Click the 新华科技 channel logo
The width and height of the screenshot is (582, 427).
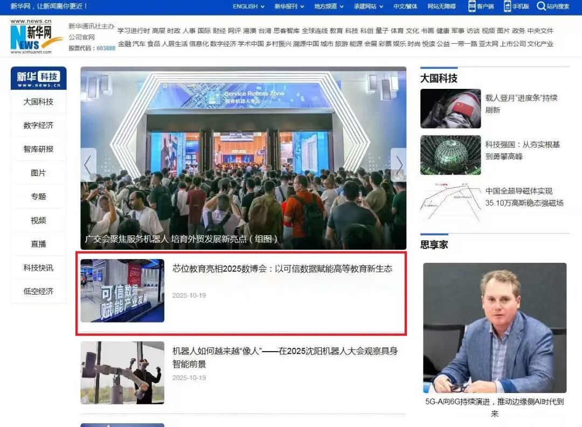tap(38, 78)
